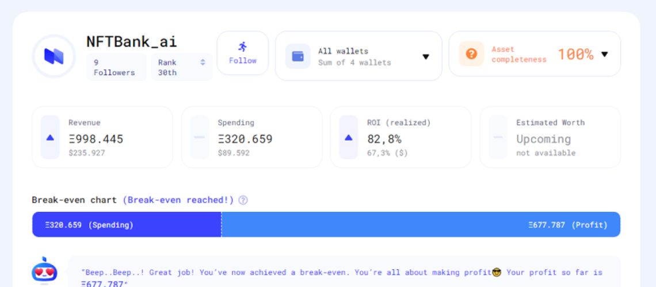The image size is (656, 287).
Task: Select the NFTBank_ai profile name
Action: click(x=132, y=42)
